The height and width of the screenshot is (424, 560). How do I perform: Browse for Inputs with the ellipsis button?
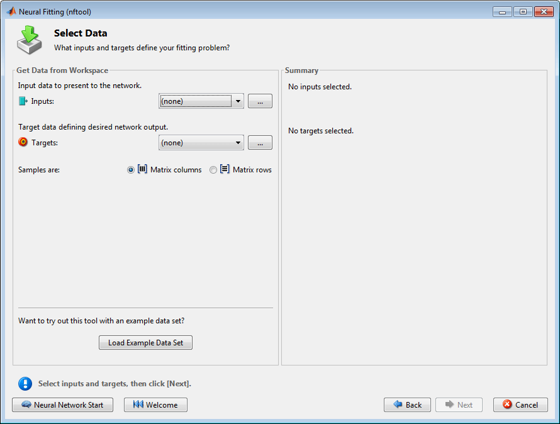tap(260, 101)
